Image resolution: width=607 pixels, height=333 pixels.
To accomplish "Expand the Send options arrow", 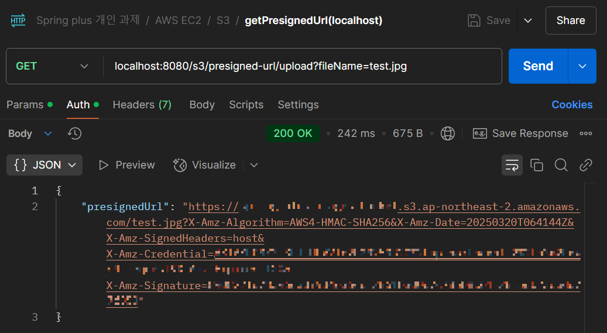I will [x=582, y=66].
